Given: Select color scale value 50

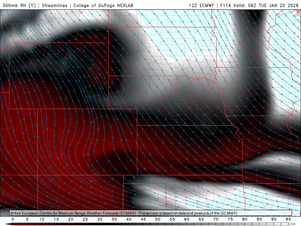Looking at the screenshot, I should (x=158, y=219).
